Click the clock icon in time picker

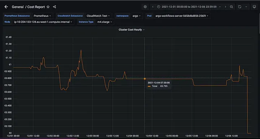[159, 7]
